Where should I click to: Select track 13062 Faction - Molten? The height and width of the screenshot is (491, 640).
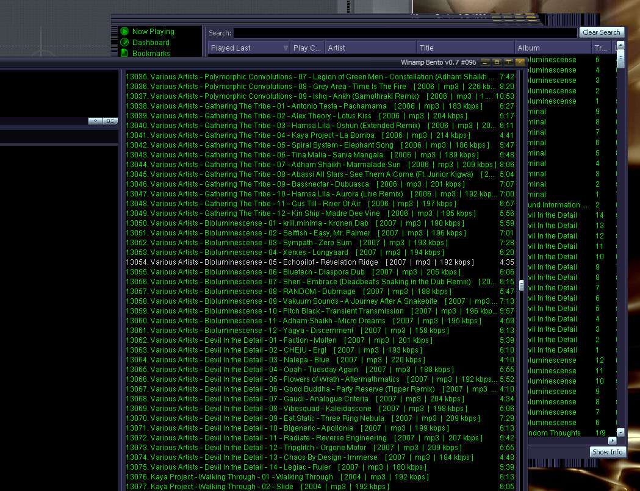click(x=320, y=340)
